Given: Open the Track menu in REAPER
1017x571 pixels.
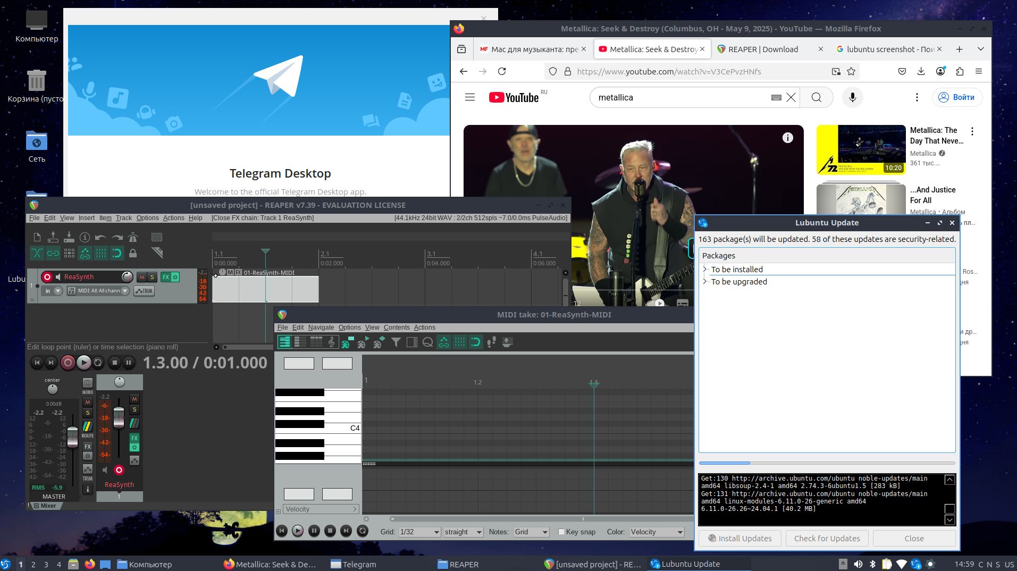Looking at the screenshot, I should [124, 218].
